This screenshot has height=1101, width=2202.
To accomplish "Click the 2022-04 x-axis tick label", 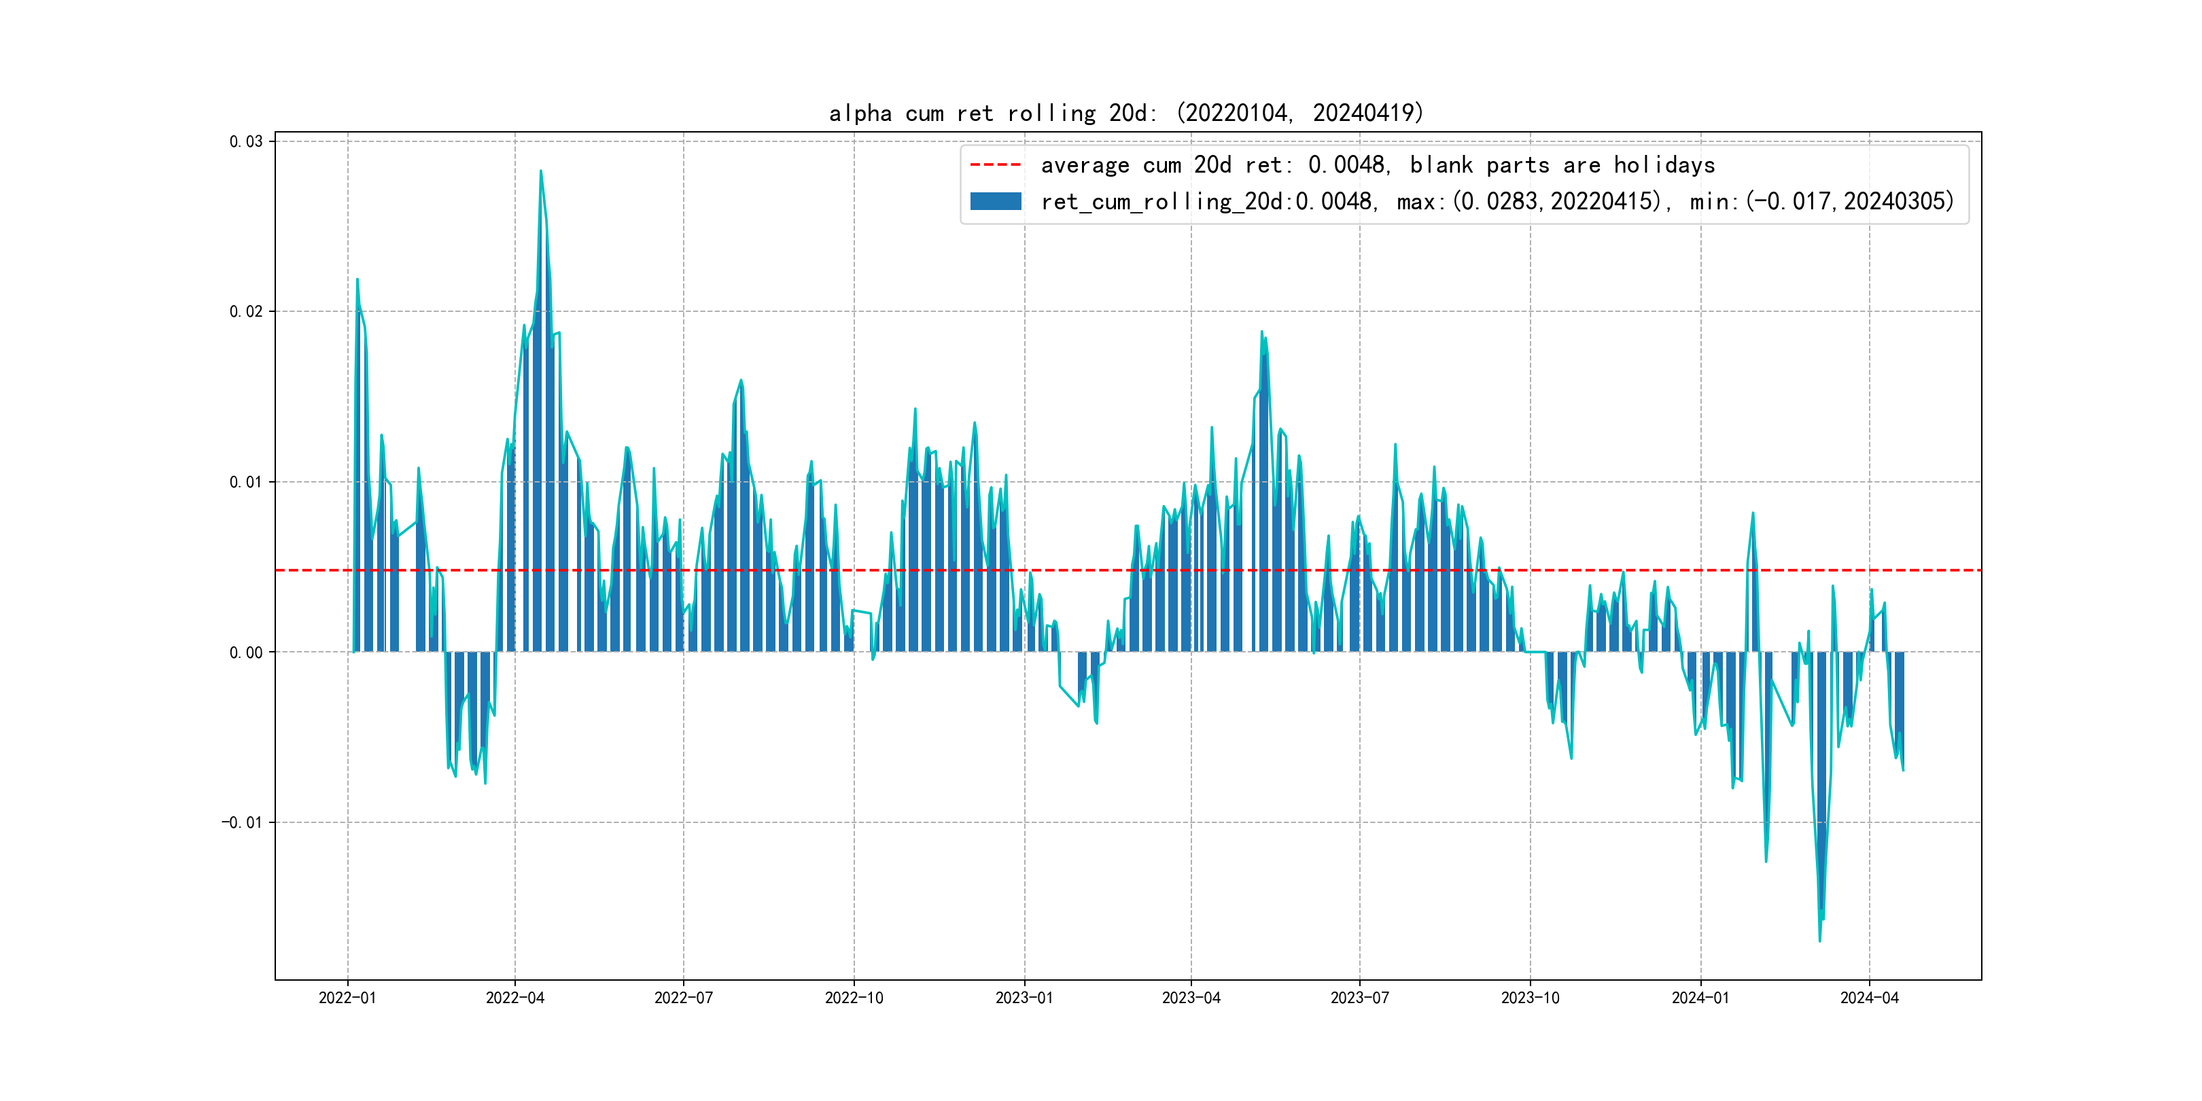I will (x=514, y=998).
